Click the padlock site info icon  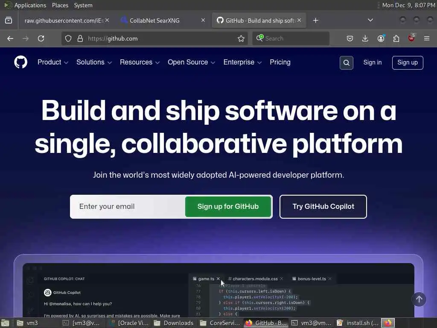click(80, 38)
